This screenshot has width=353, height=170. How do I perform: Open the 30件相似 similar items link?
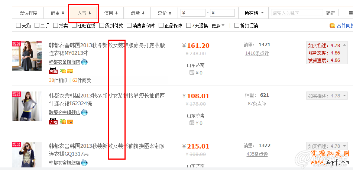click(58, 80)
